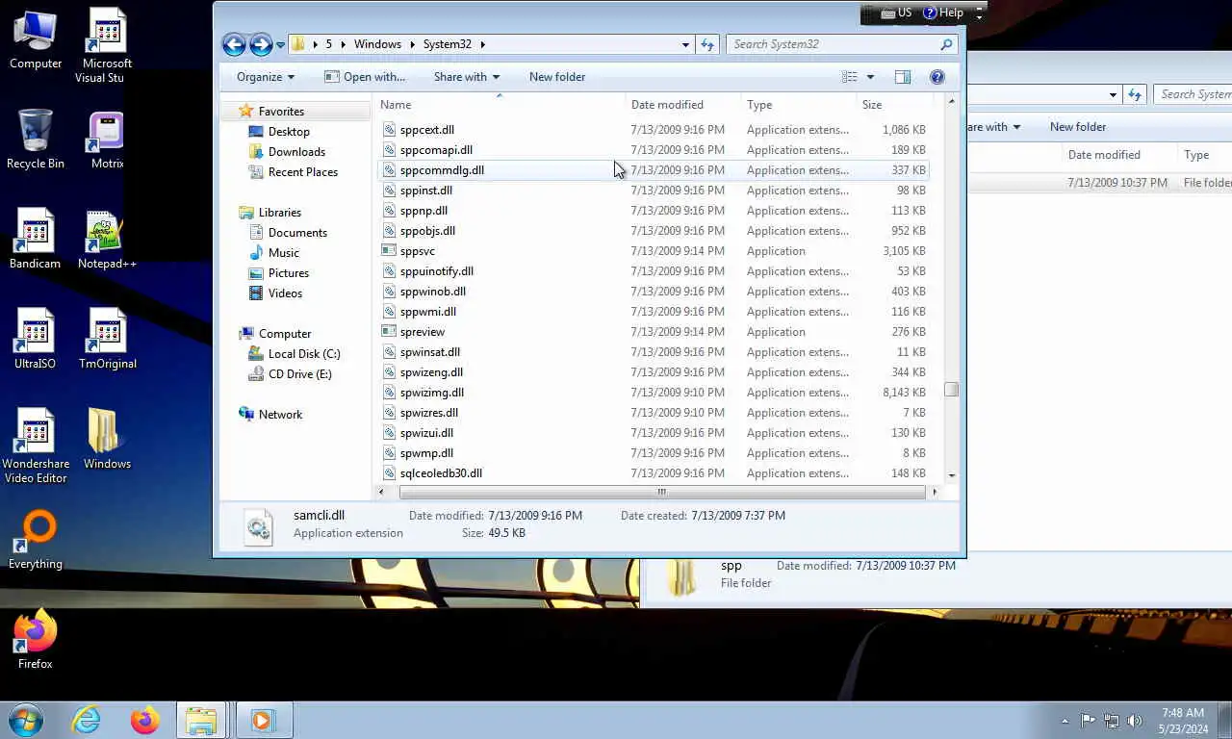Image resolution: width=1232 pixels, height=739 pixels.
Task: Select Computer in navigation pane
Action: (284, 334)
